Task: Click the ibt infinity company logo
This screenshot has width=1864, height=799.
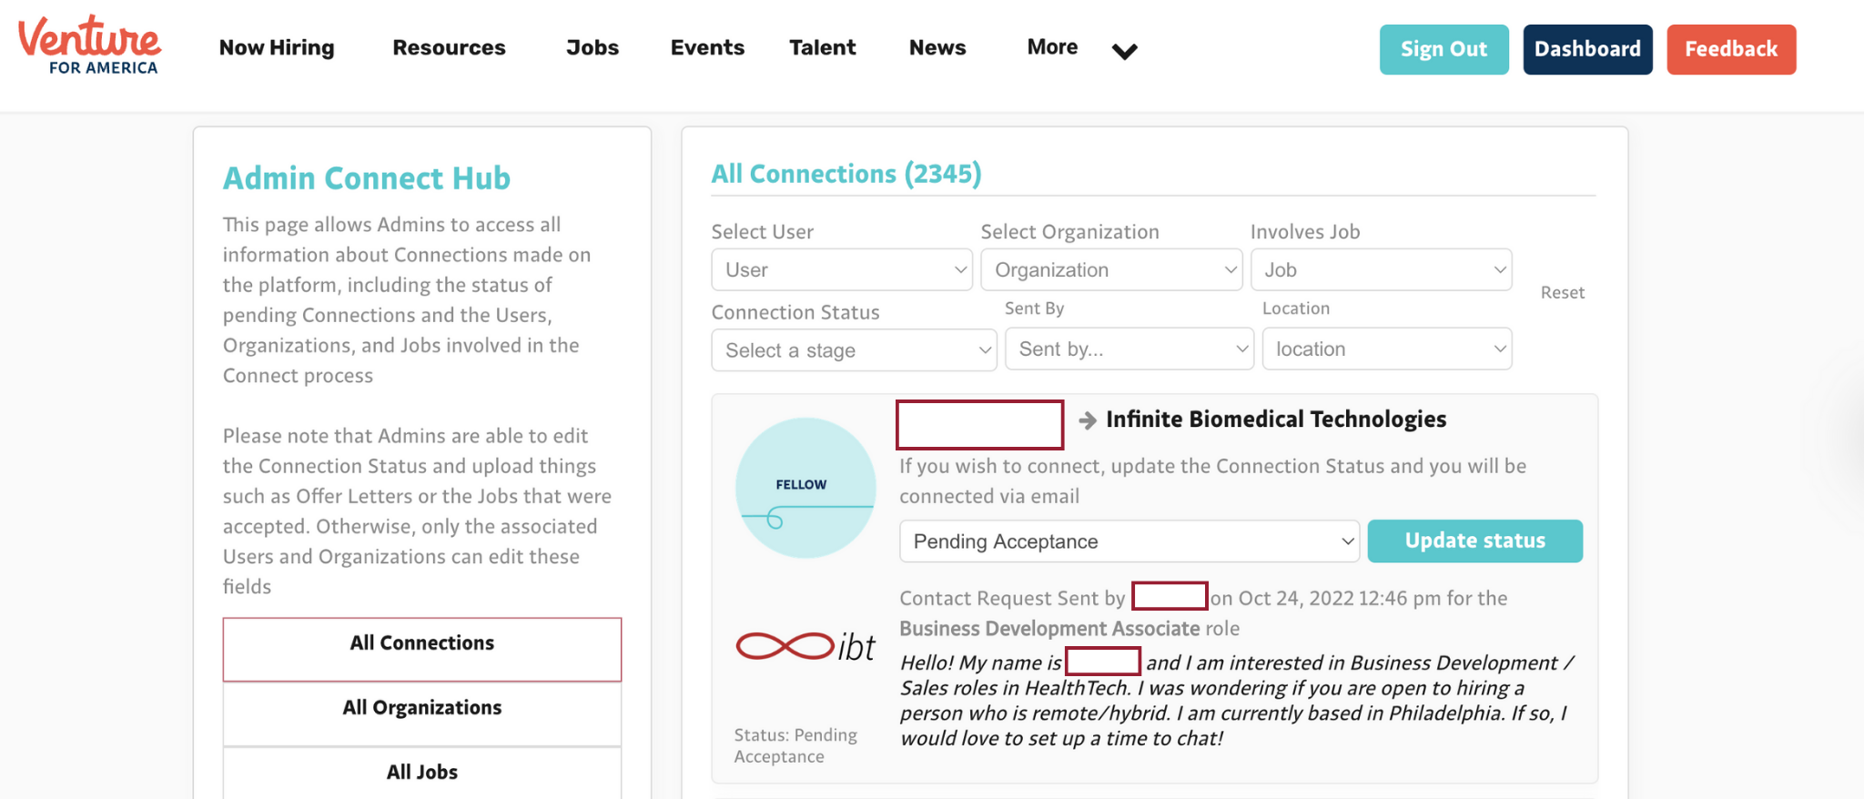Action: 805,646
